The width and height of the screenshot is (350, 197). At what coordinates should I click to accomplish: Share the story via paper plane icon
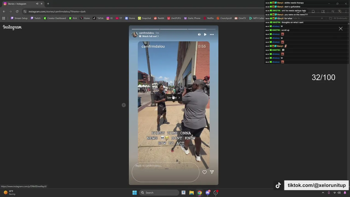pyautogui.click(x=212, y=172)
